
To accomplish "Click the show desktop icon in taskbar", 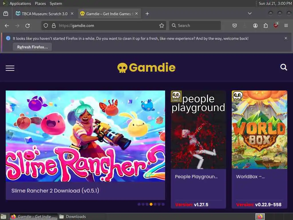I will [3, 217].
